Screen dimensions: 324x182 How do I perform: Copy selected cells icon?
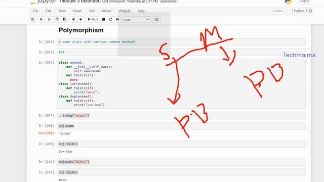[57, 19]
